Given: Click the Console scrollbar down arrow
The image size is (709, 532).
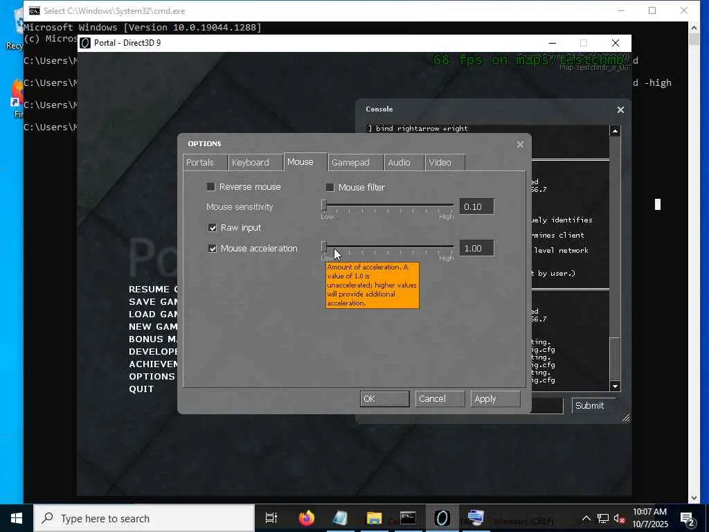Looking at the screenshot, I should 615,387.
